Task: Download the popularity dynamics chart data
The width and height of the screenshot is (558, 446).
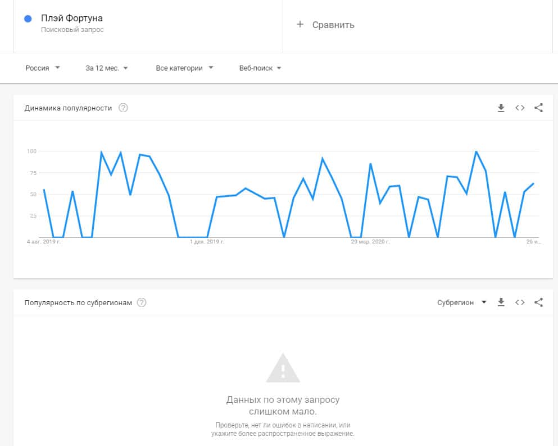Action: [x=501, y=108]
